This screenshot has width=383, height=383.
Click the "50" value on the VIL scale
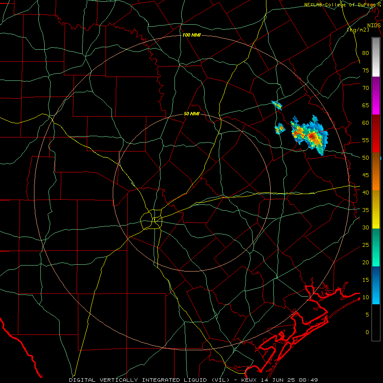(366, 158)
